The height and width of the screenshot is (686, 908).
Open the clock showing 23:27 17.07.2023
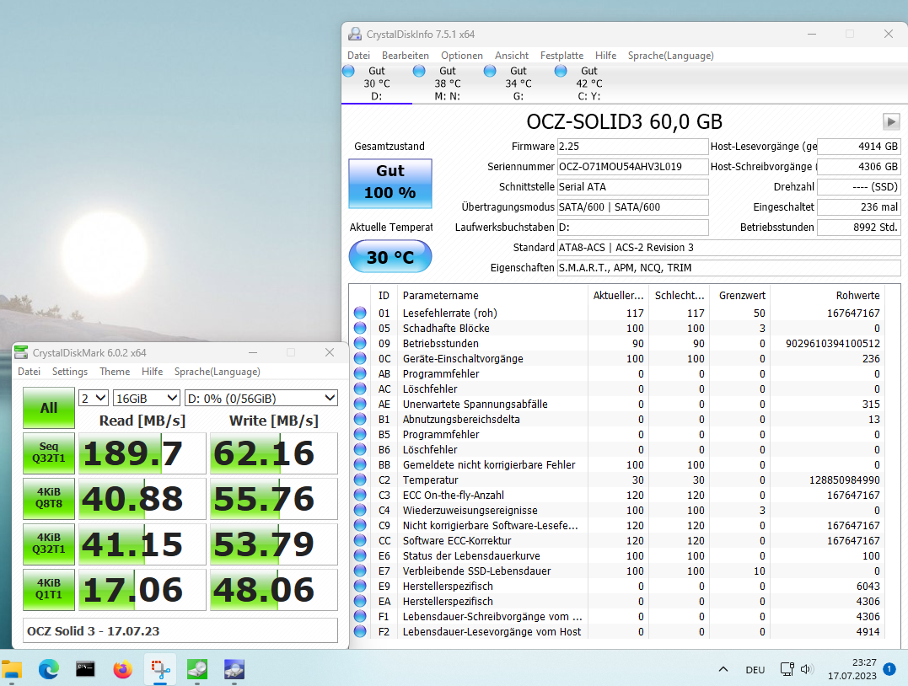[x=852, y=669]
